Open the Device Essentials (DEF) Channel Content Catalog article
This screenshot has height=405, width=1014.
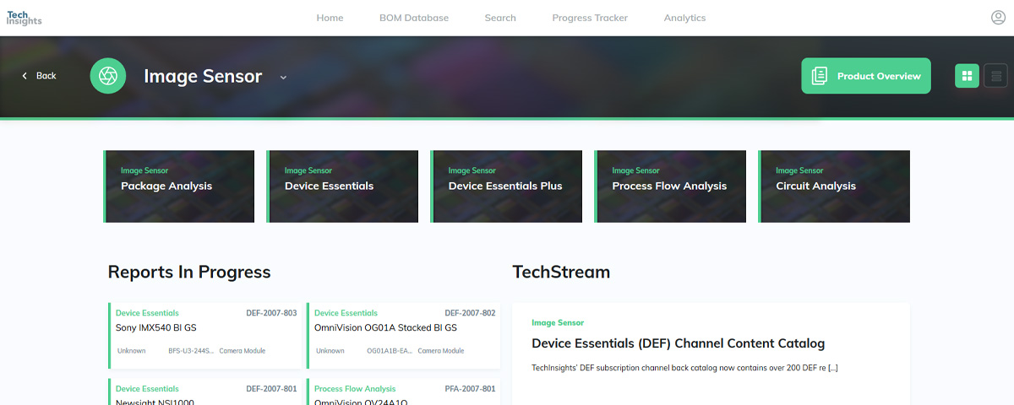click(678, 343)
